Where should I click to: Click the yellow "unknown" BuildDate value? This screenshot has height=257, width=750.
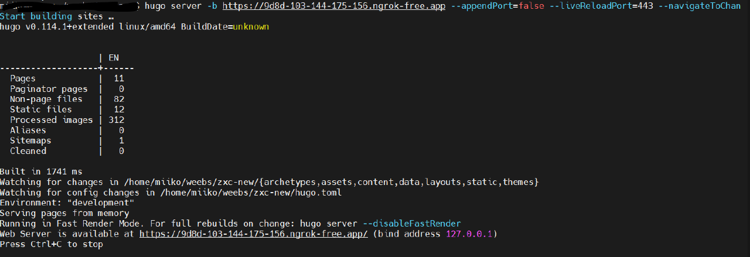click(x=251, y=27)
